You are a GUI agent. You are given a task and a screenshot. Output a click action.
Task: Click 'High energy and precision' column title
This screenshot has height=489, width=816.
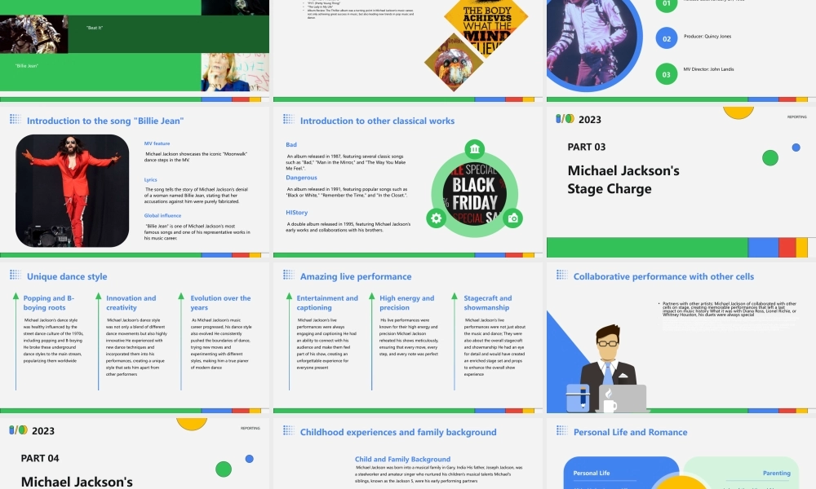(407, 303)
